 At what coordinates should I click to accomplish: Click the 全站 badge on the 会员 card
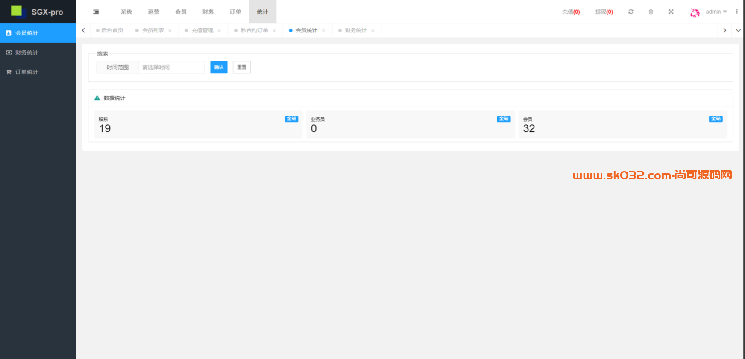pos(716,119)
